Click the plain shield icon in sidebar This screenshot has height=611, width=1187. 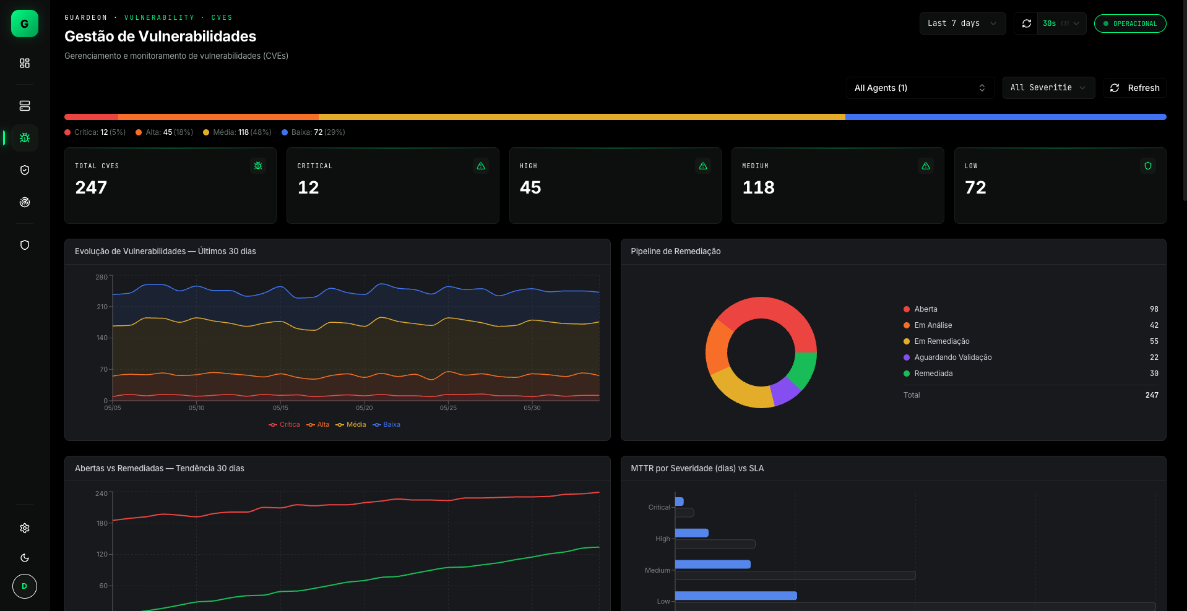25,245
